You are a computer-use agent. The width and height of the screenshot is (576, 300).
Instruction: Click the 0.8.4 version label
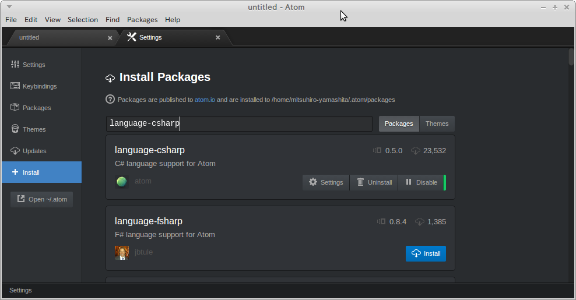click(398, 222)
